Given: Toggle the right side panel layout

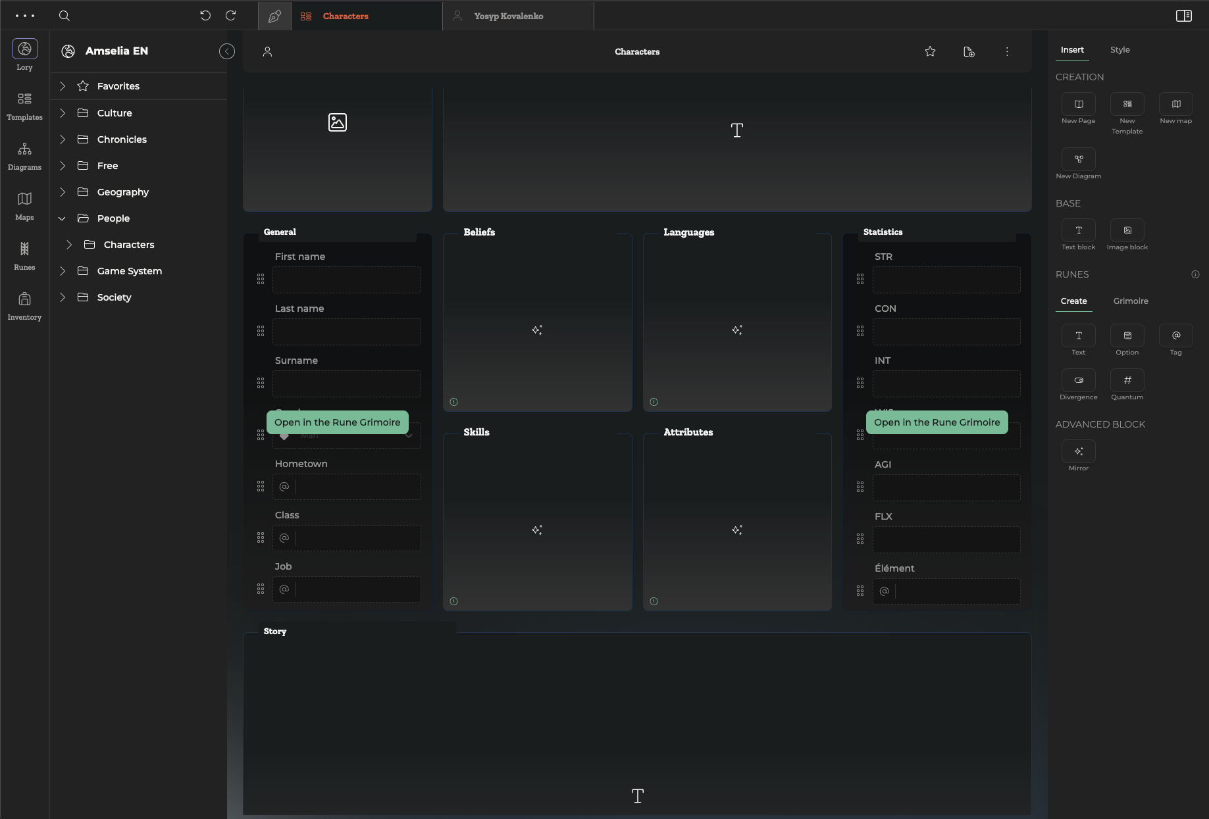Looking at the screenshot, I should (1183, 16).
